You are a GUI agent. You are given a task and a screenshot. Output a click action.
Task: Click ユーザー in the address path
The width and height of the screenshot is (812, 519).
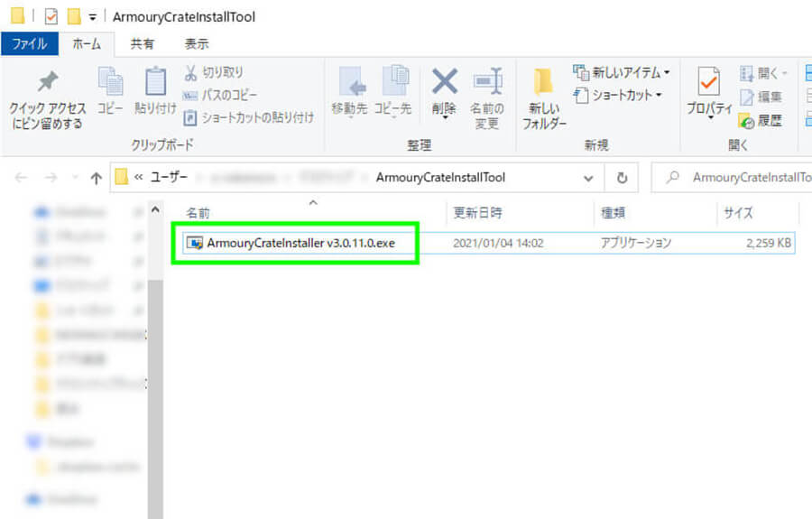click(x=169, y=178)
